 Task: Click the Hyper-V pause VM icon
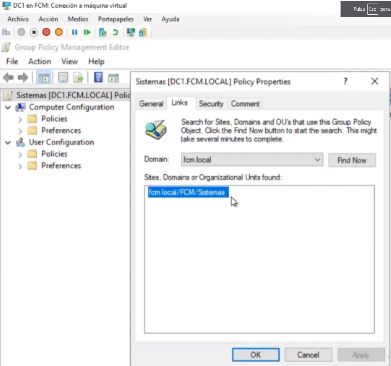(x=75, y=32)
